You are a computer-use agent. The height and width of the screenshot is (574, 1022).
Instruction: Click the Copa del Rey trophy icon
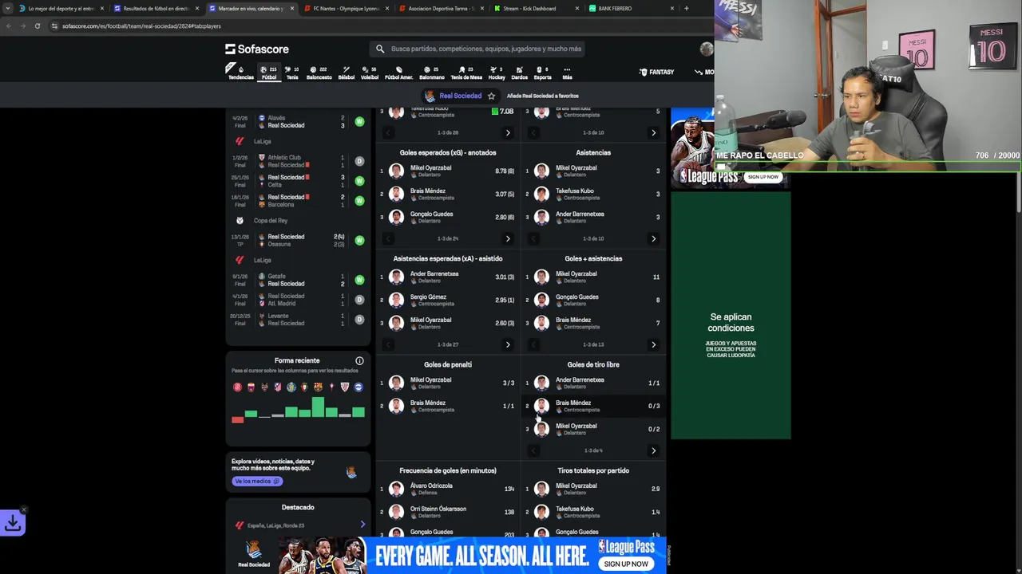pyautogui.click(x=240, y=221)
